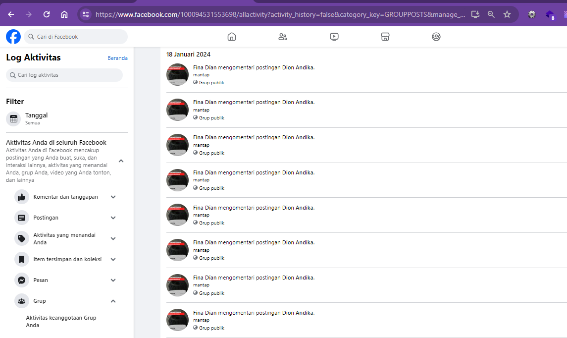This screenshot has height=338, width=567.
Task: Open the Groups icon in top navigation
Action: pyautogui.click(x=436, y=37)
